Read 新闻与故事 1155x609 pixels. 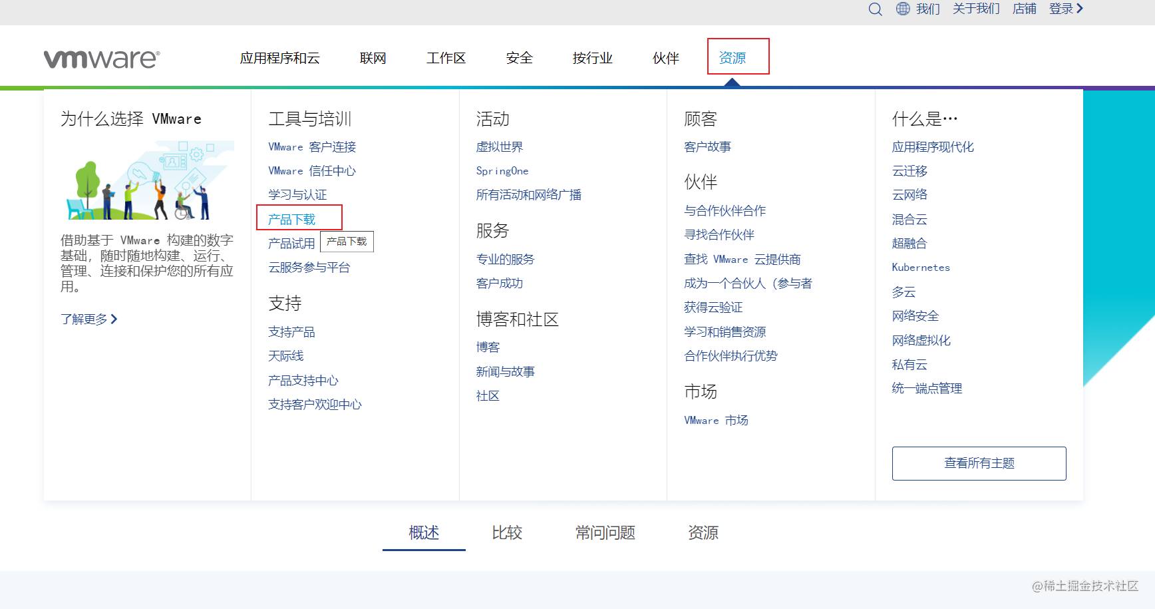point(505,372)
